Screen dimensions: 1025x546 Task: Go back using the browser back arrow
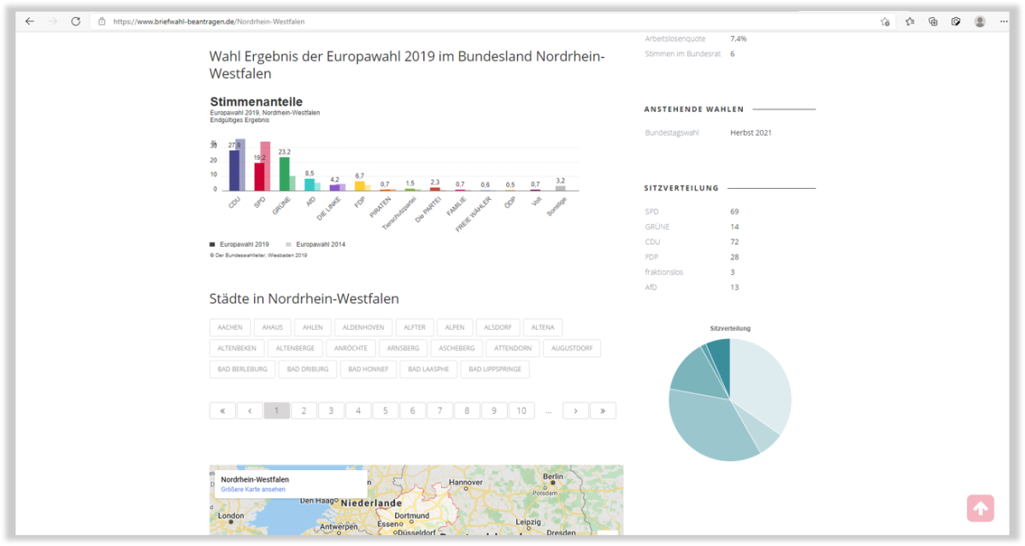(30, 21)
